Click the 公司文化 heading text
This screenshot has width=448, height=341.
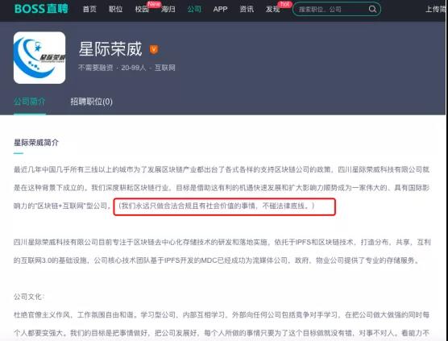[29, 297]
